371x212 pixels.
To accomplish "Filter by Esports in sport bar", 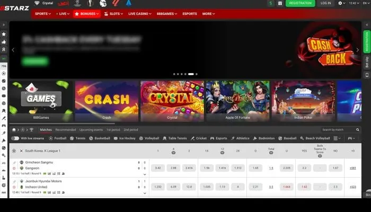I will pos(218,138).
